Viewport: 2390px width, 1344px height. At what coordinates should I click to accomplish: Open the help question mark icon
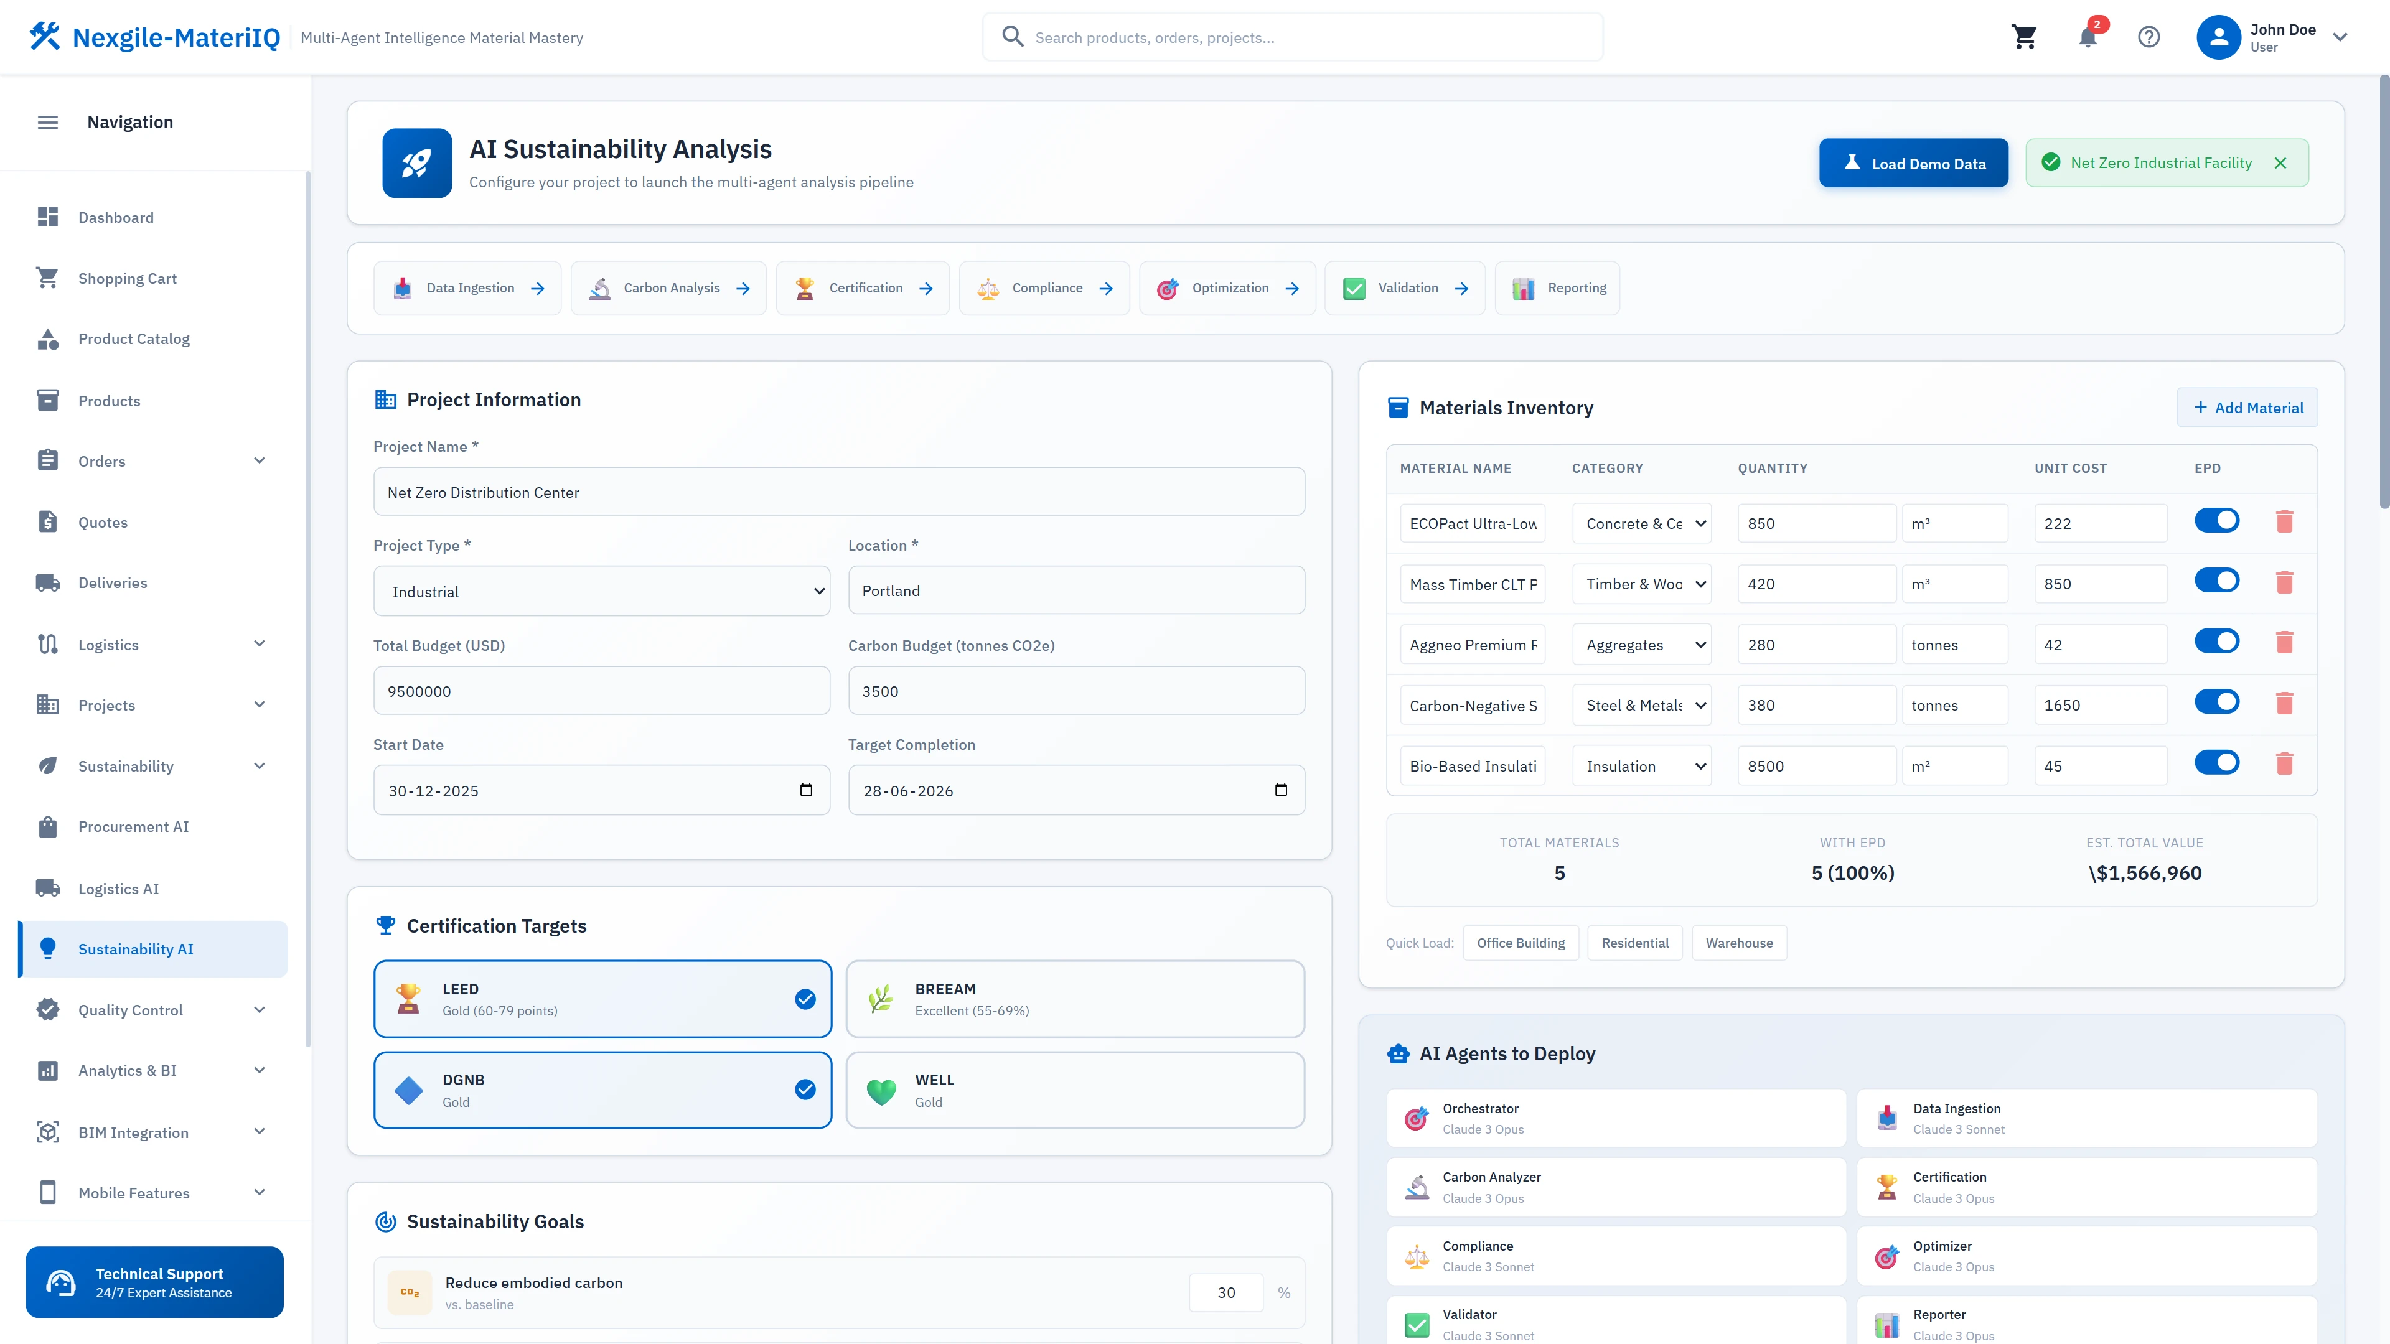coord(2150,37)
